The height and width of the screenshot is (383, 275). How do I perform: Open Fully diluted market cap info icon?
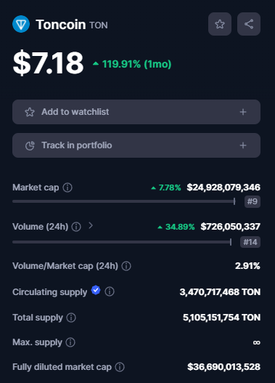pyautogui.click(x=120, y=367)
